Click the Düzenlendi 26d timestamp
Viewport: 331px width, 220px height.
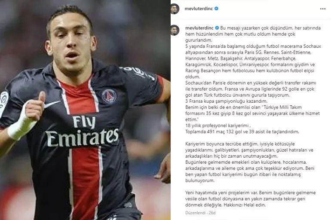[200, 213]
